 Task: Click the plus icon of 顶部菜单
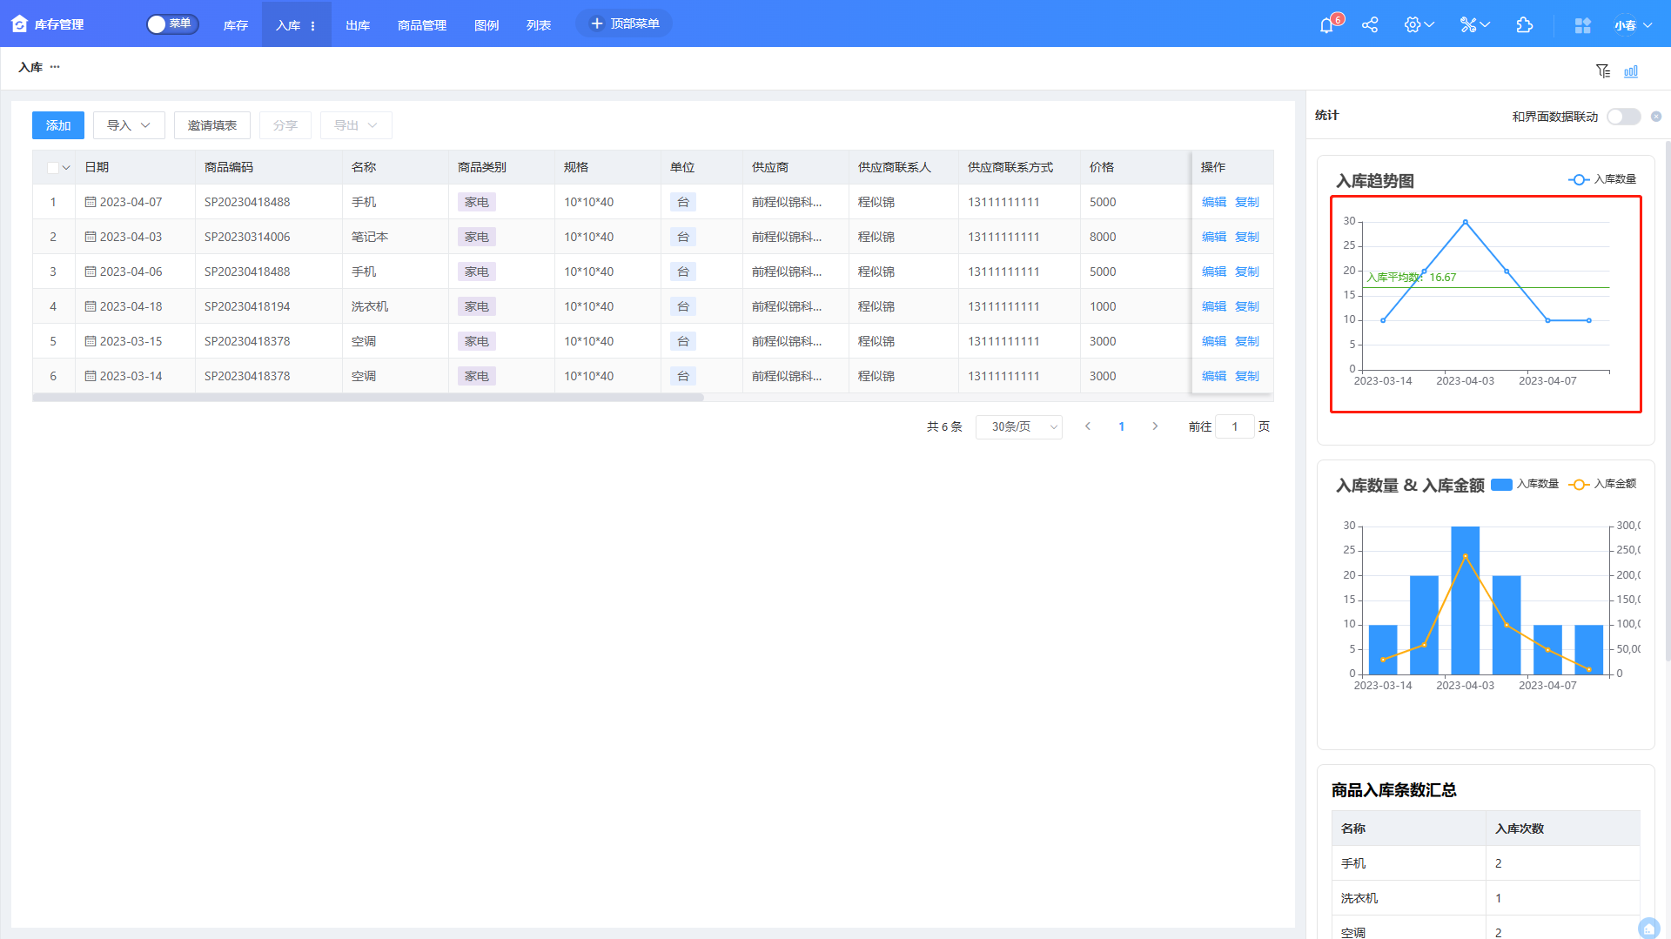(x=597, y=23)
